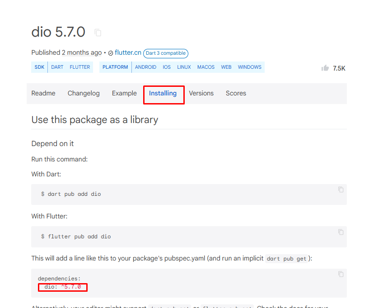
Task: Filter by the WEB platform tag
Action: pos(226,67)
